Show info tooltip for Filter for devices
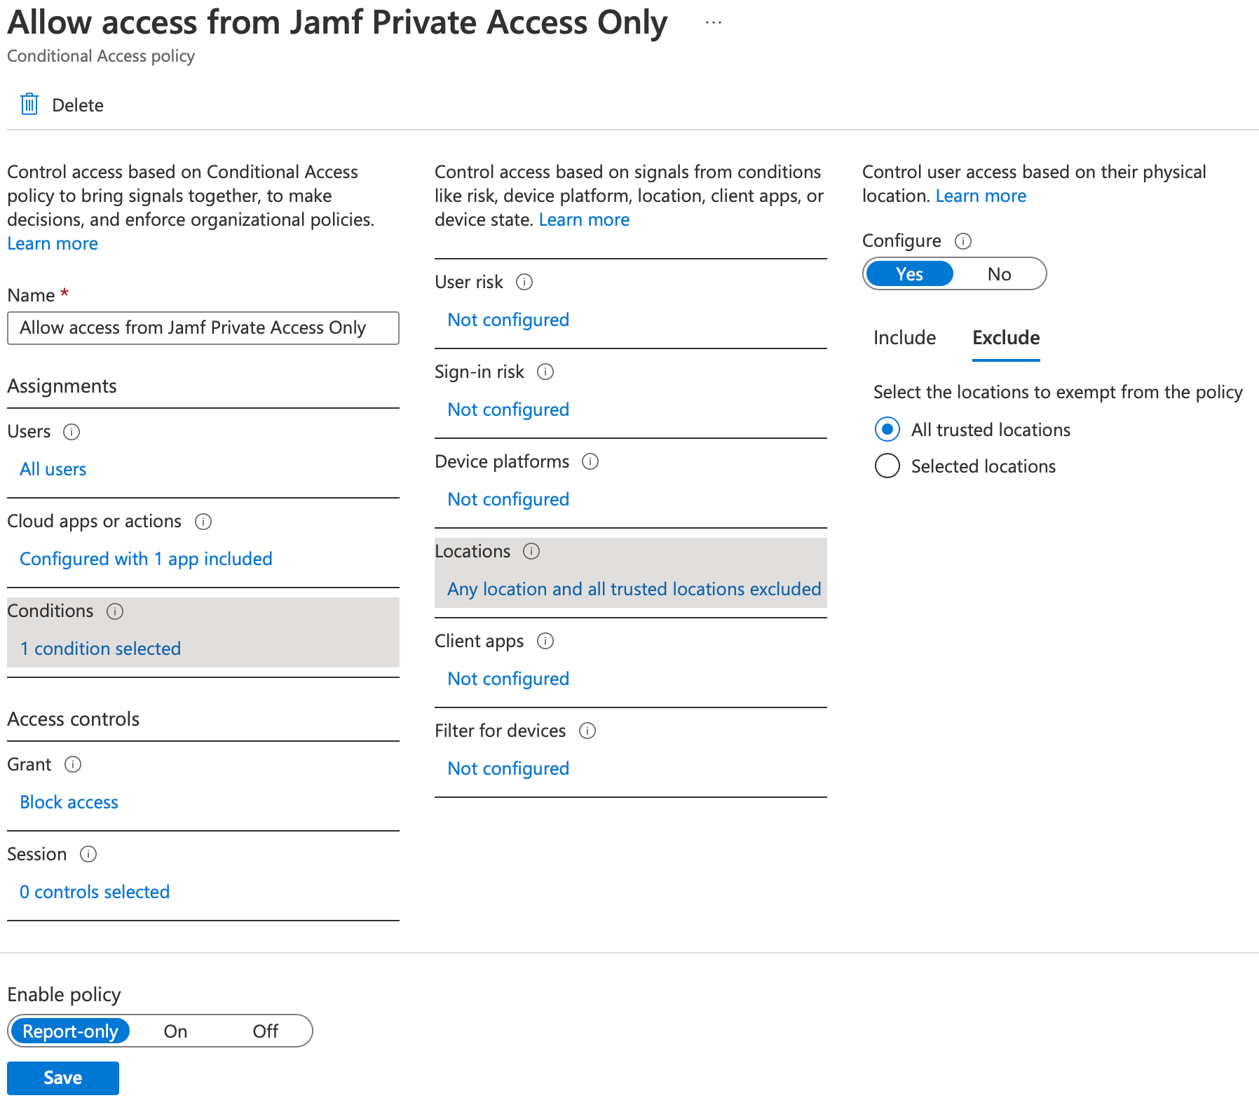1259x1119 pixels. pyautogui.click(x=587, y=730)
